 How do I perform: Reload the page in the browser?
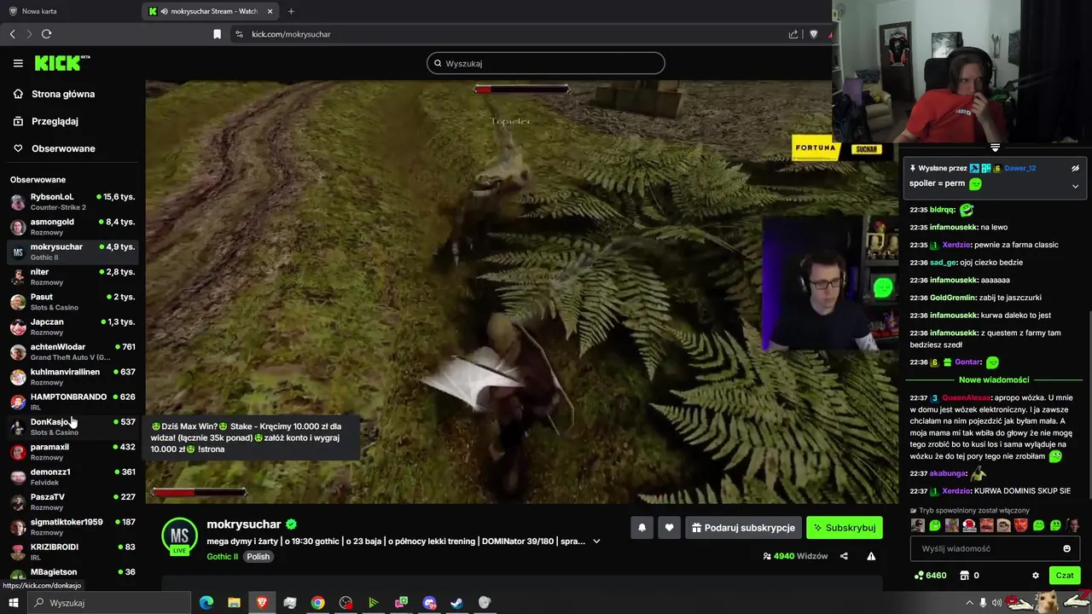[x=46, y=34]
